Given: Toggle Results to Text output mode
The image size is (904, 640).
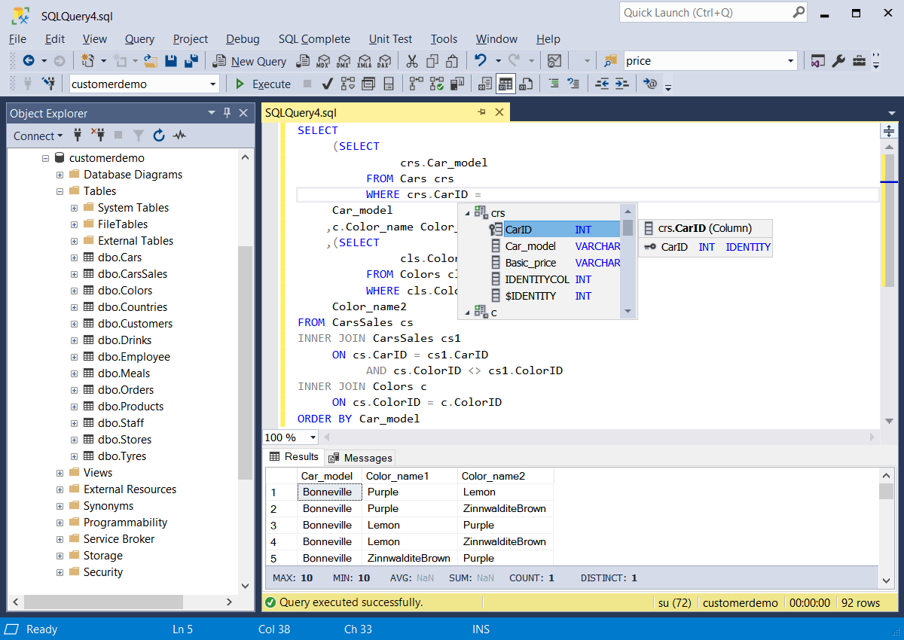Looking at the screenshot, I should coord(486,83).
